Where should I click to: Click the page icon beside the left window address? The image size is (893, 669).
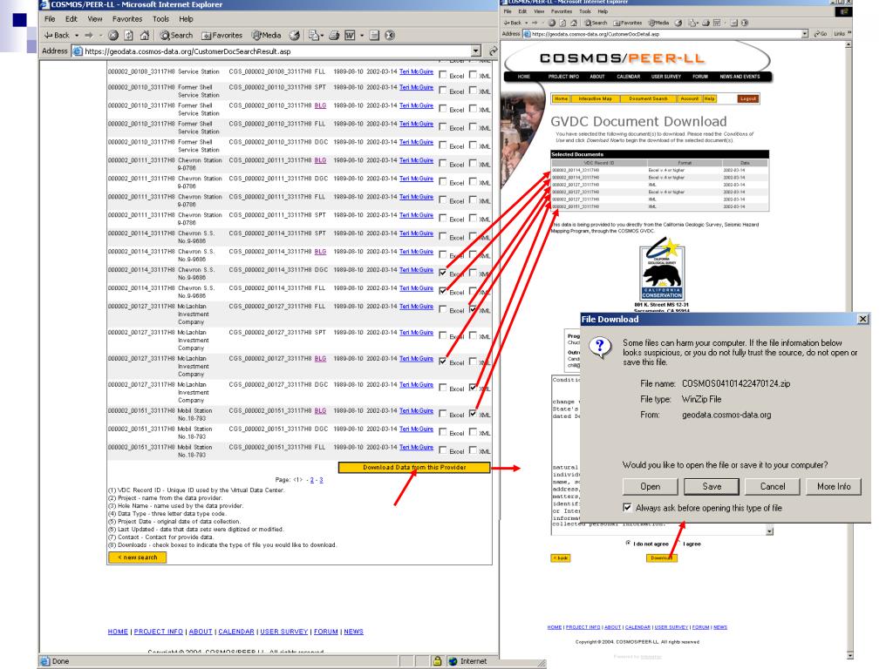pyautogui.click(x=78, y=51)
